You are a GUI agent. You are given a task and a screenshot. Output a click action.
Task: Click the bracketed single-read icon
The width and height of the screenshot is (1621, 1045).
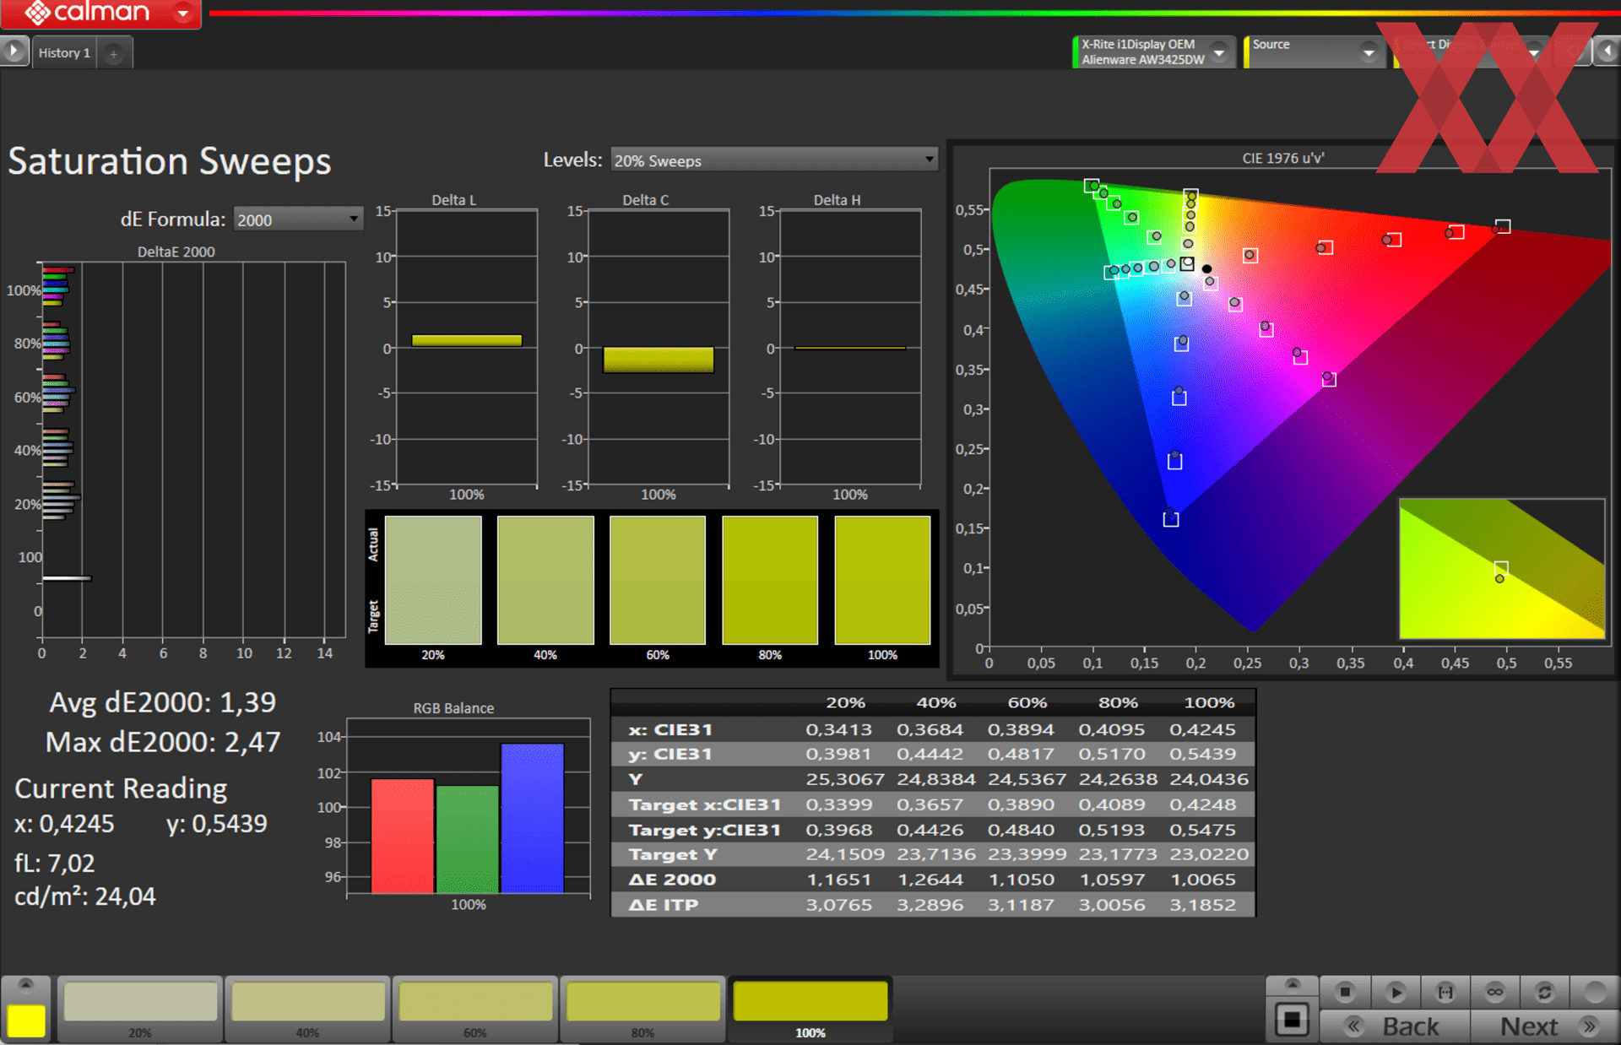(1445, 992)
